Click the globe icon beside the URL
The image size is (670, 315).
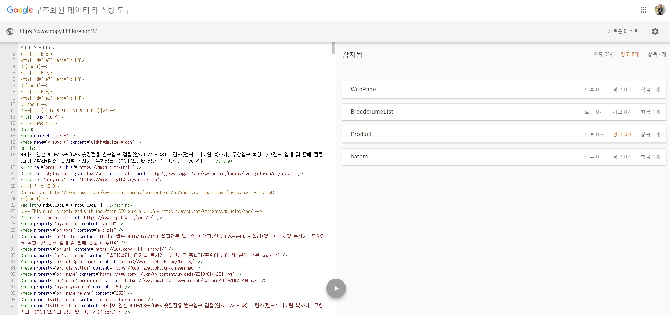click(x=10, y=31)
